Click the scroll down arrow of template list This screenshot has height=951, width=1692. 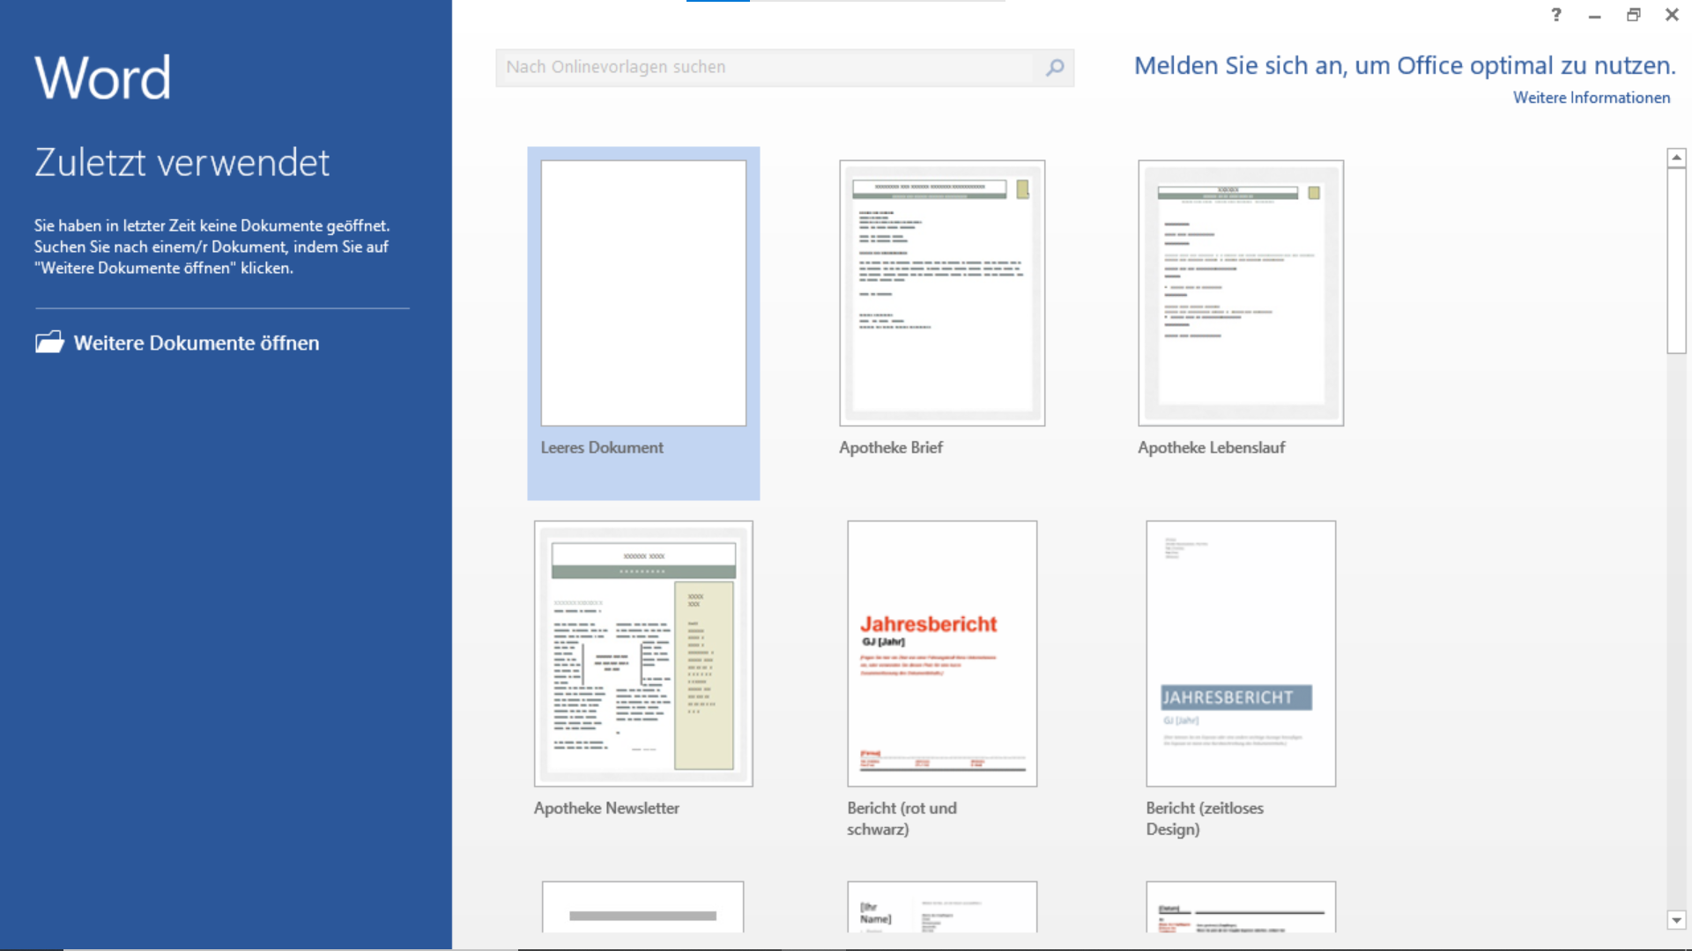tap(1676, 920)
